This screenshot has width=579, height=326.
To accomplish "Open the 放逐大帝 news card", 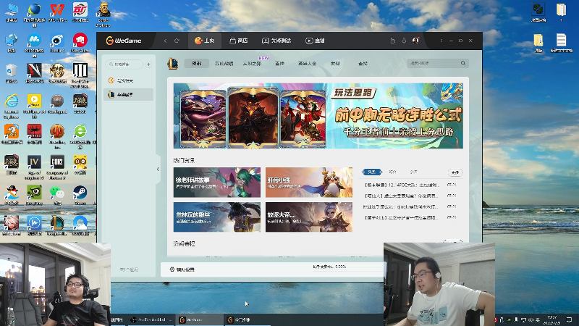I will [309, 217].
